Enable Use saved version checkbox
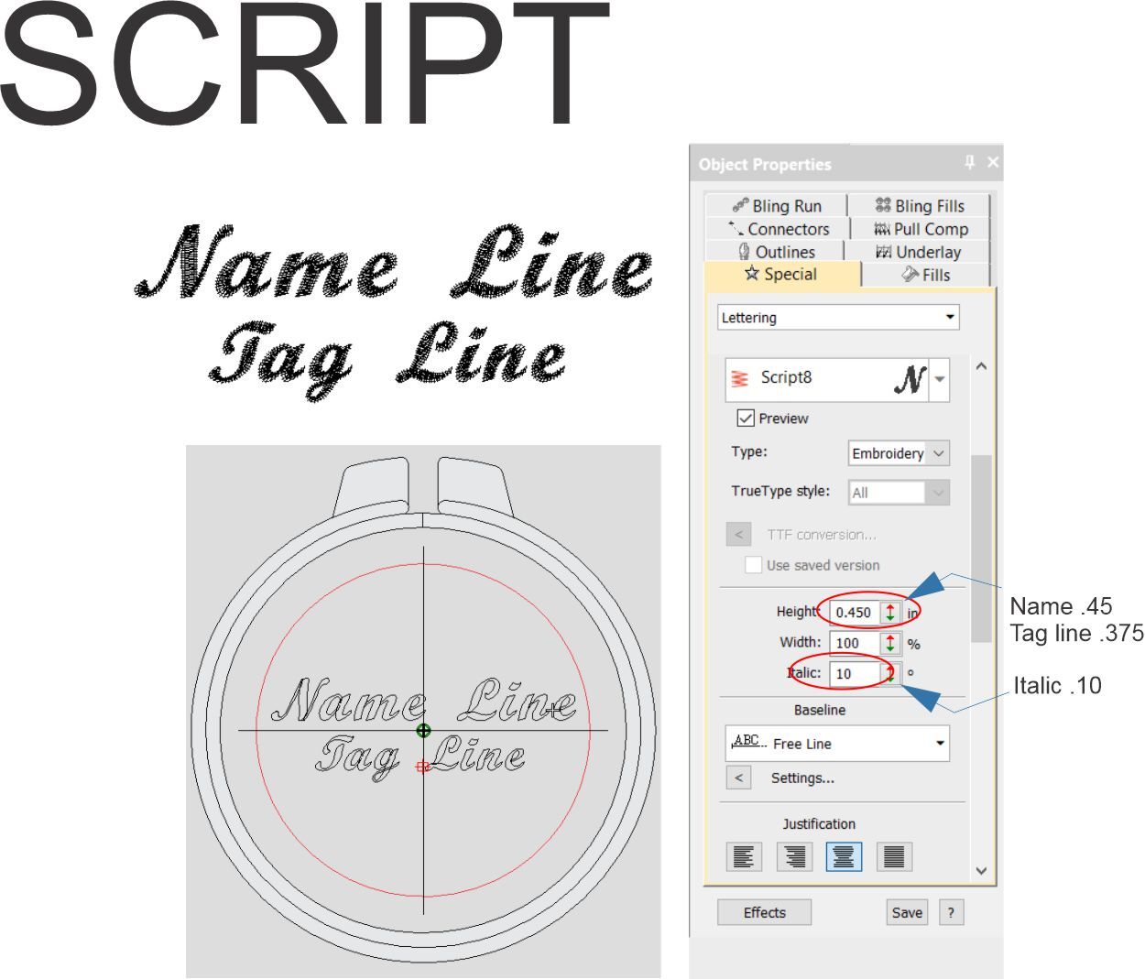 point(753,565)
